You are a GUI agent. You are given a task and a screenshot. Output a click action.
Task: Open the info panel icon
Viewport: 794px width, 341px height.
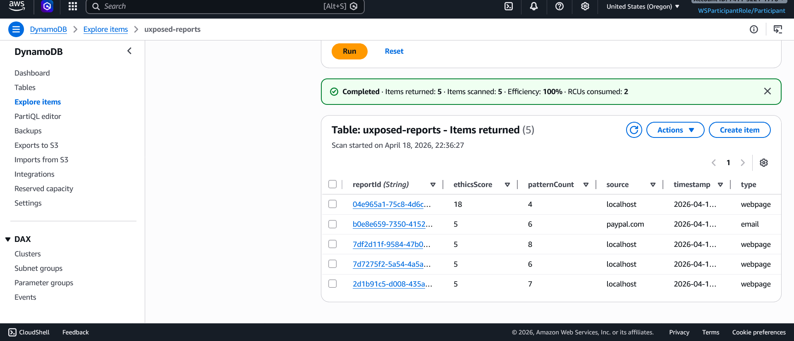click(x=754, y=29)
